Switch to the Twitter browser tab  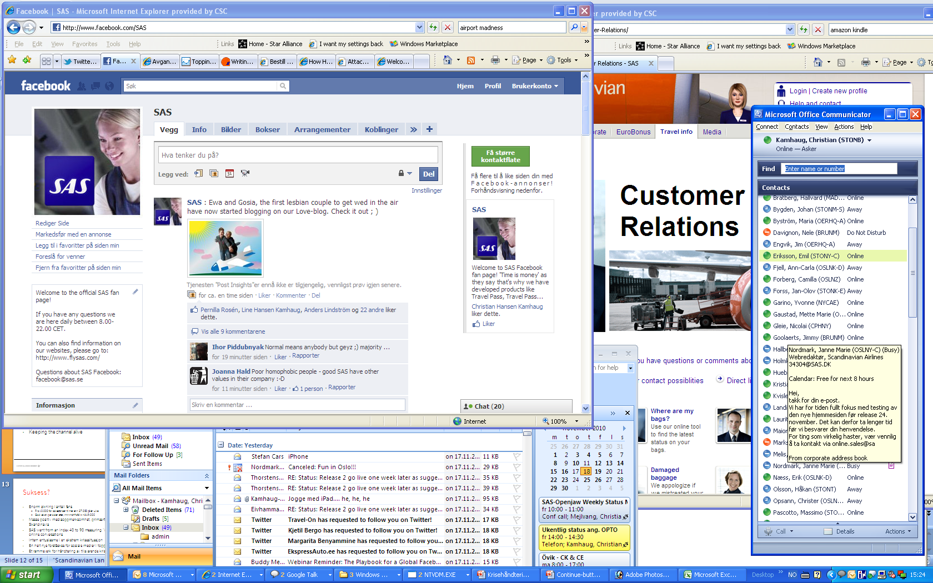pyautogui.click(x=81, y=61)
